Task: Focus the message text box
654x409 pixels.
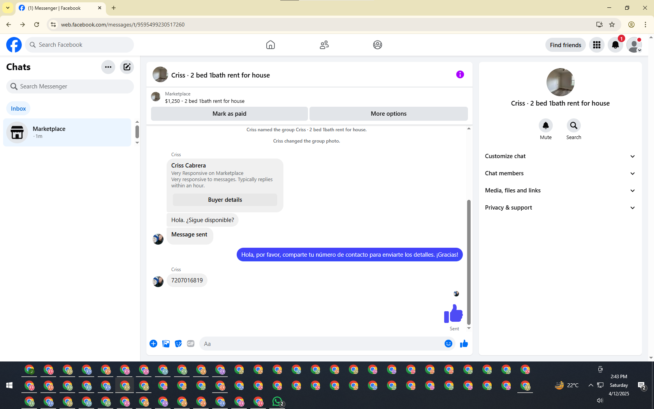Action: click(x=321, y=344)
